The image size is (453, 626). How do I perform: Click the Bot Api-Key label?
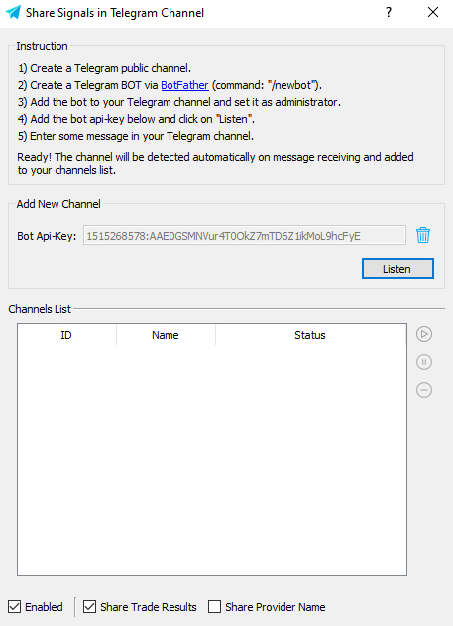click(x=47, y=236)
